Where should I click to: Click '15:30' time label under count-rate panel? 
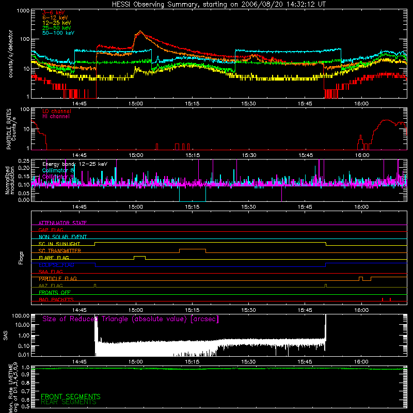248,104
